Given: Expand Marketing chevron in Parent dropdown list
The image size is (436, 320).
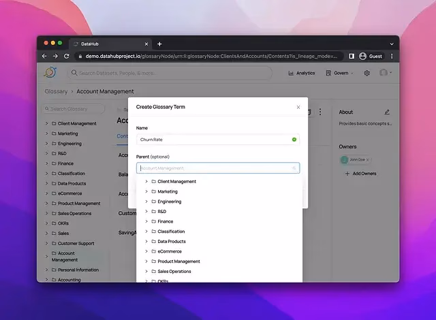Looking at the screenshot, I should (x=146, y=191).
